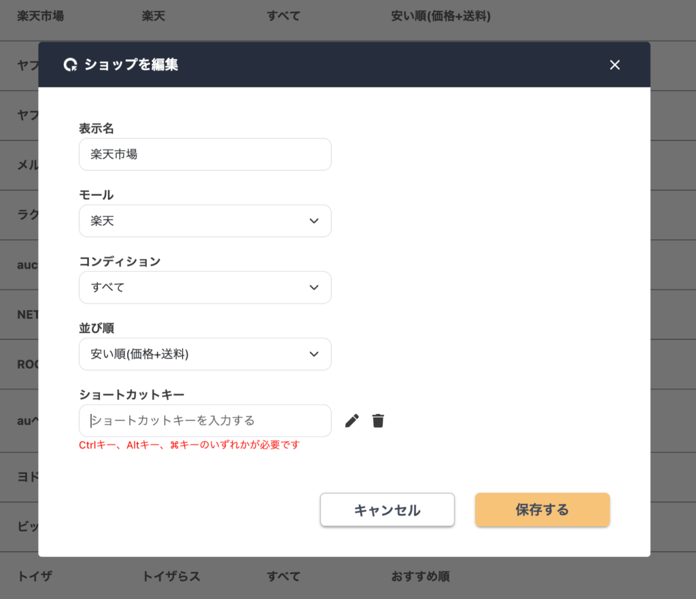The height and width of the screenshot is (599, 696).
Task: Click the pencil edit shortcut icon
Action: [x=351, y=420]
